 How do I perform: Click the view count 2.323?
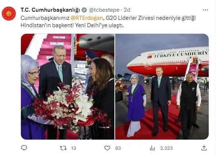pyautogui.click(x=166, y=148)
